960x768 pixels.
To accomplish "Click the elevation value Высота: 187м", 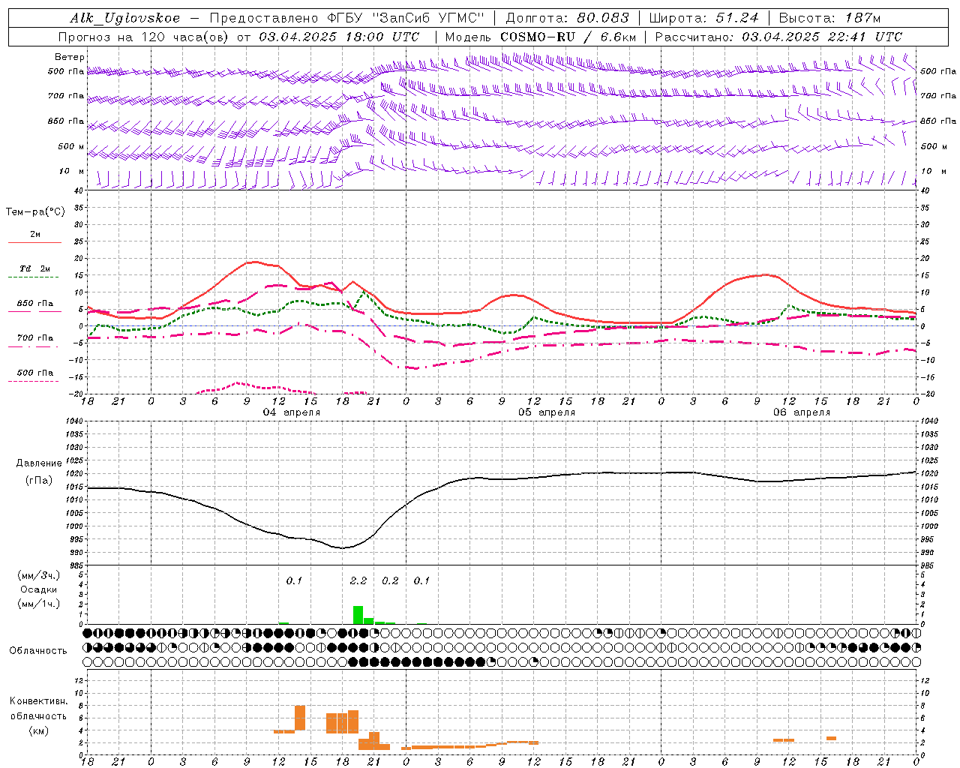I will coord(829,18).
